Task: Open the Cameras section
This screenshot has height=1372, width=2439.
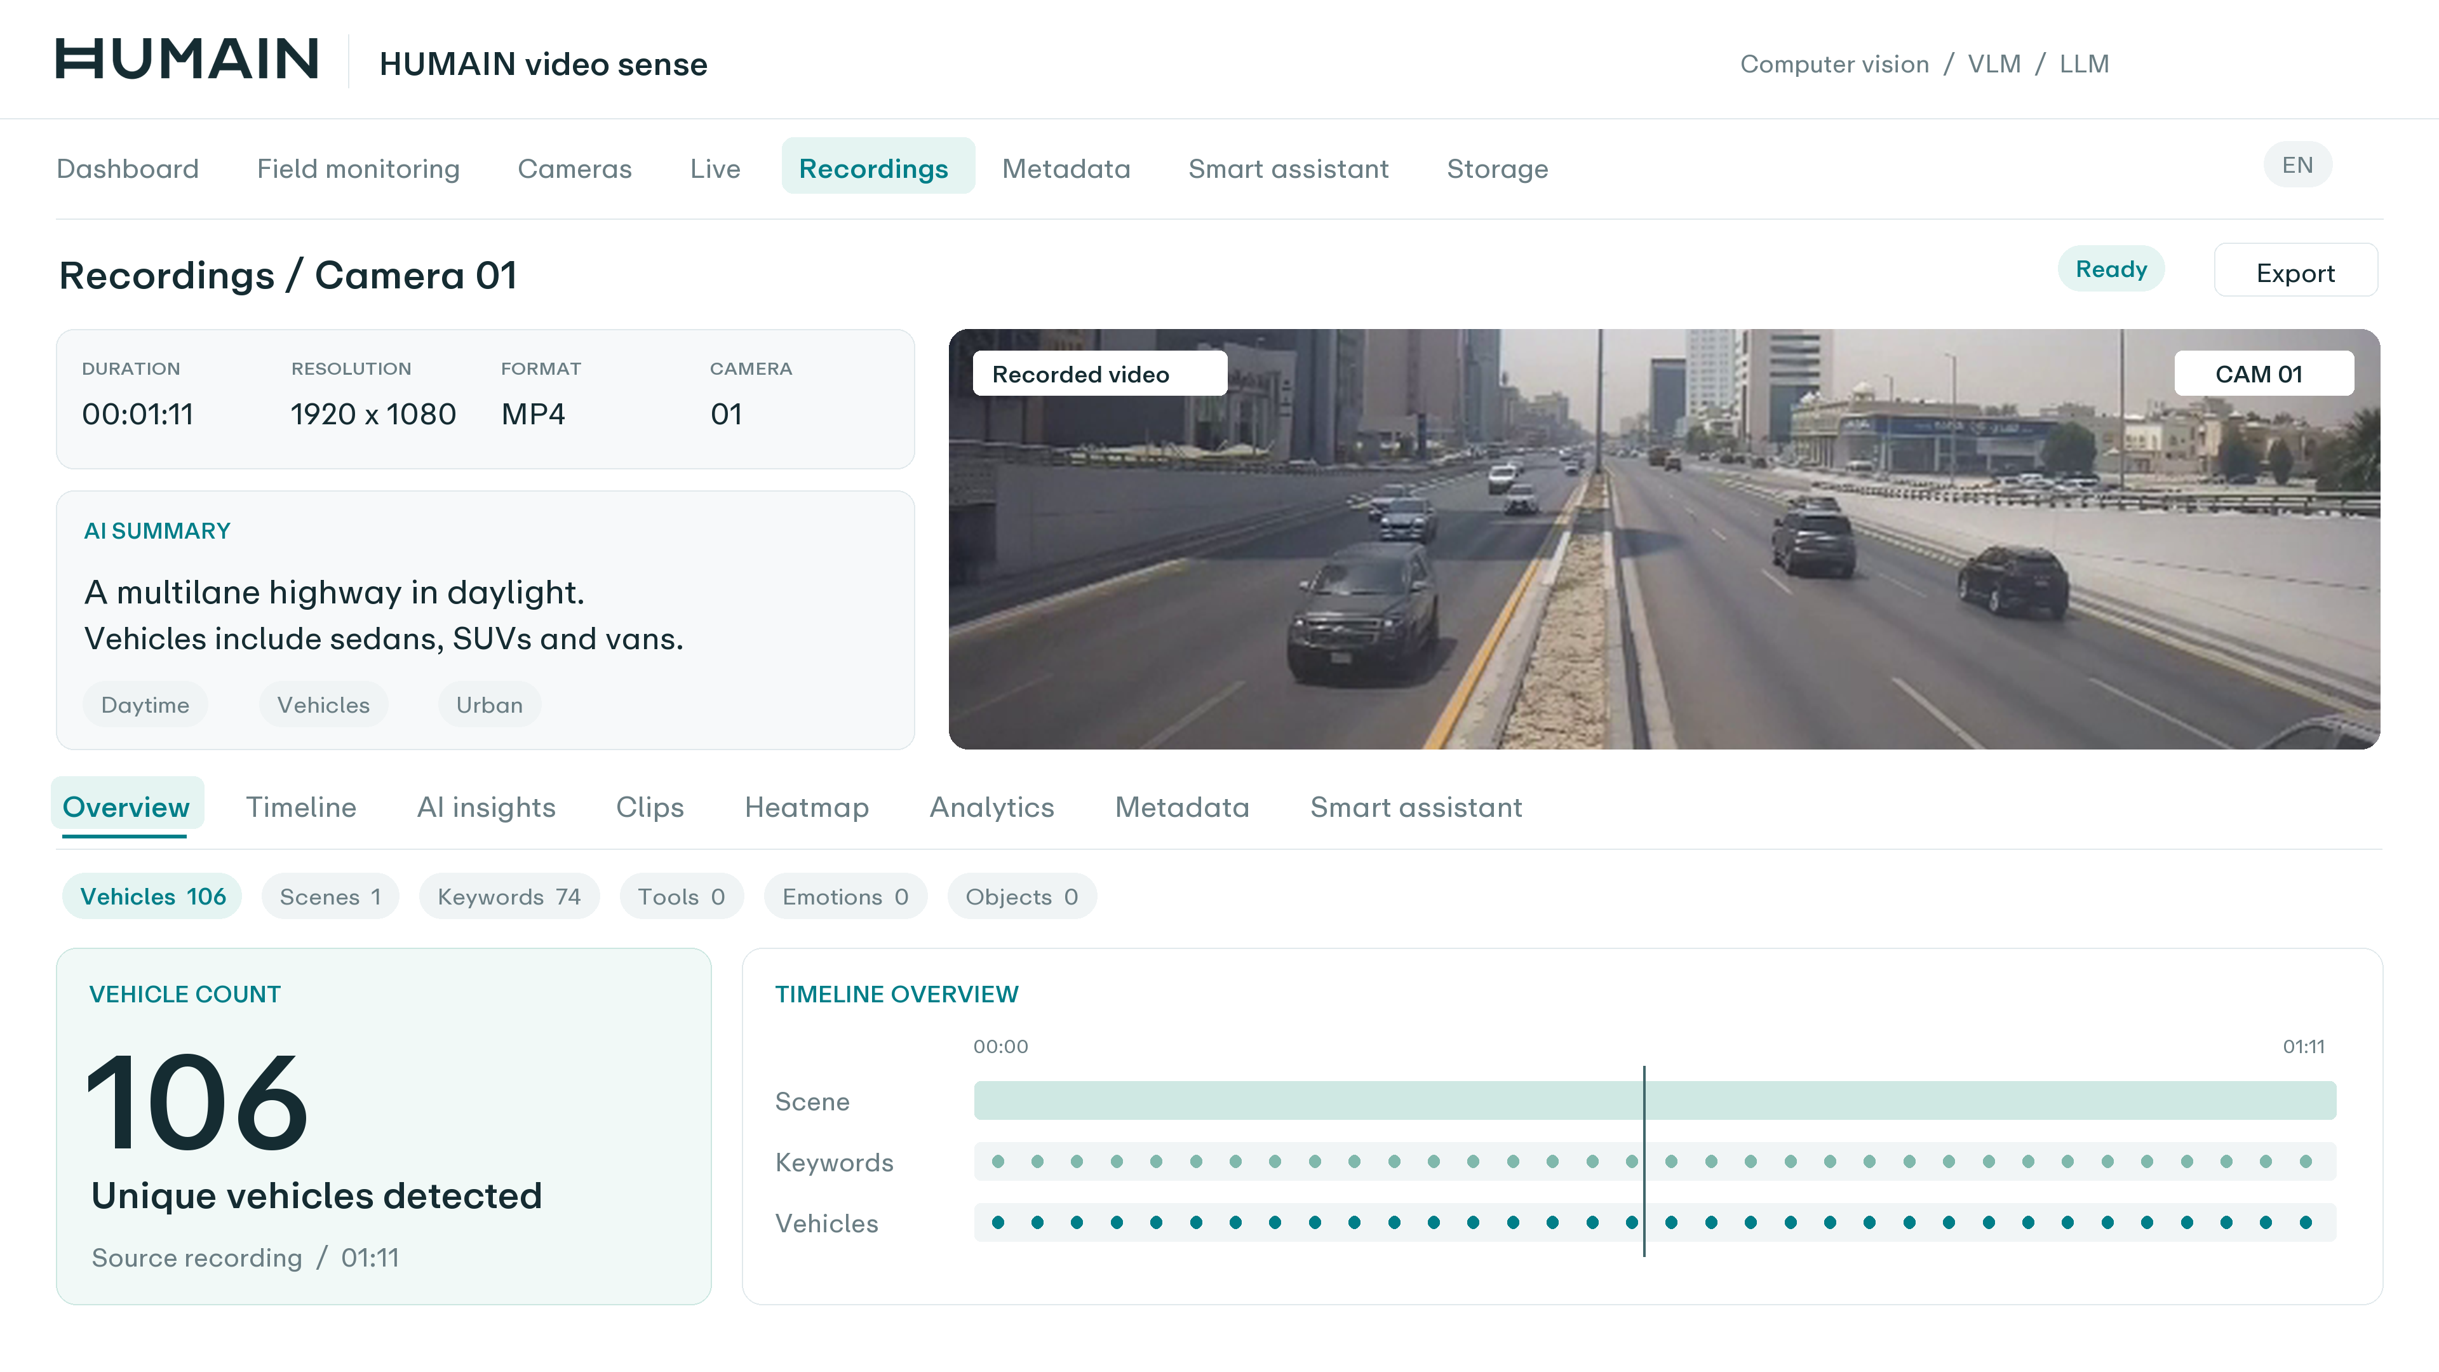Action: (575, 168)
